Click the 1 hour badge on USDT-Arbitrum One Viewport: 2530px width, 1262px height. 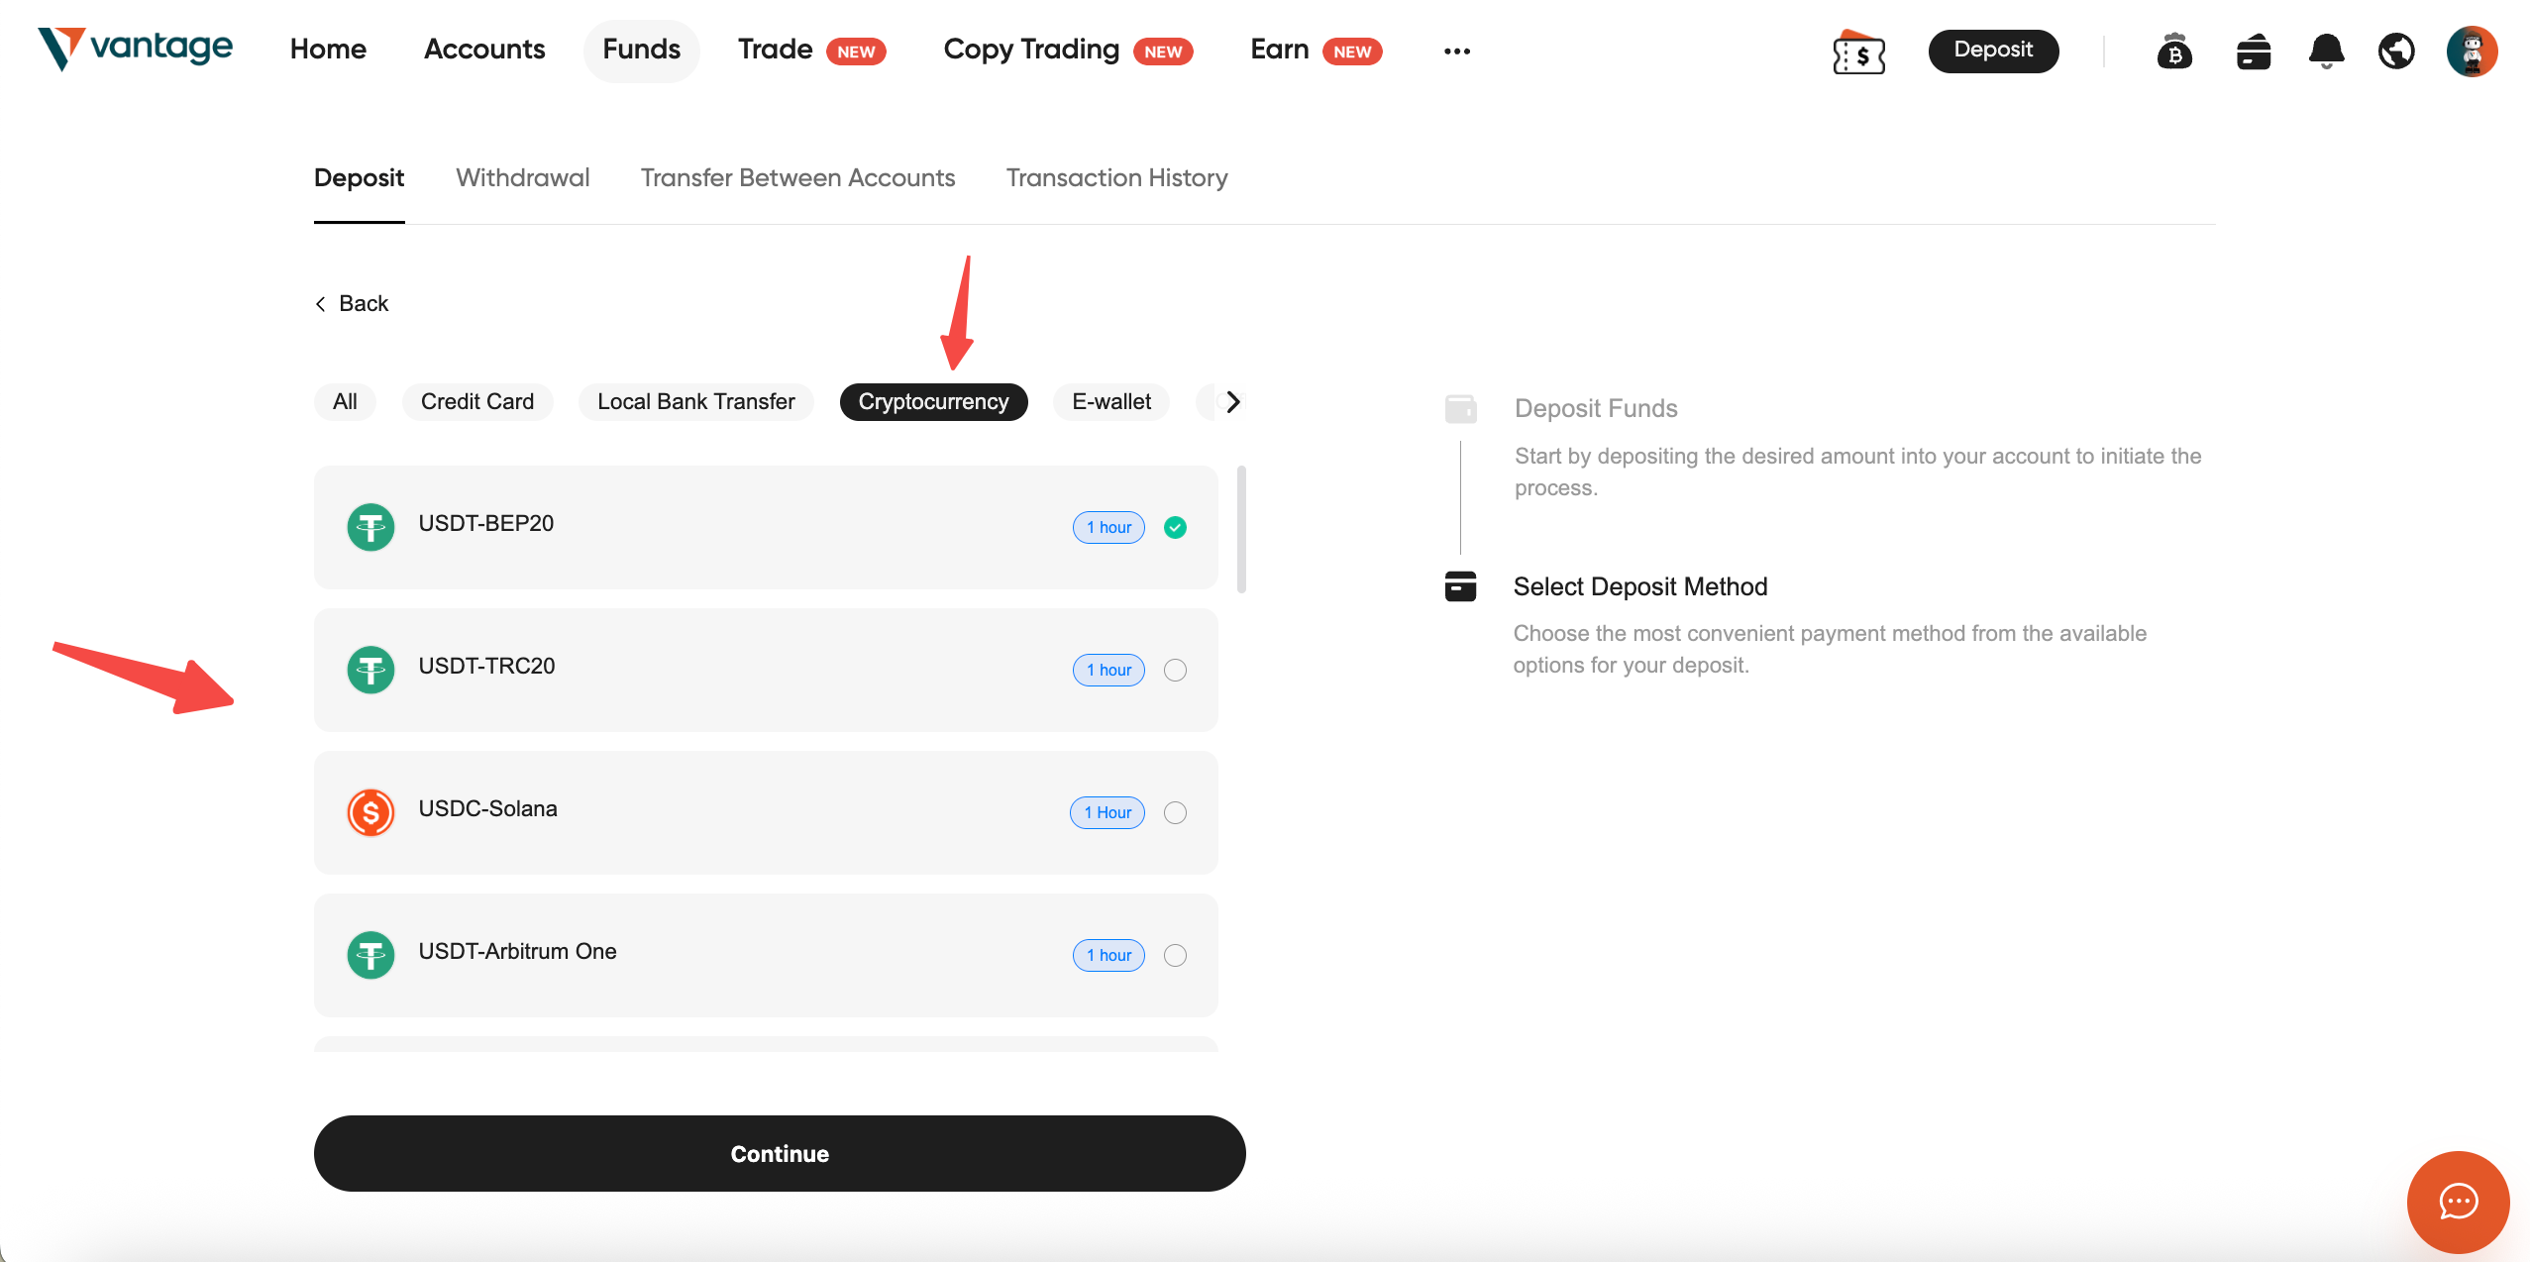point(1108,955)
